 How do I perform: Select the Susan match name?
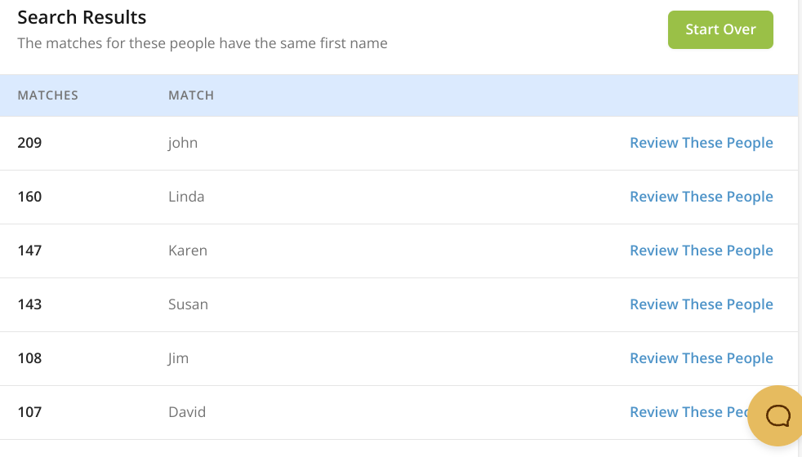pos(188,304)
